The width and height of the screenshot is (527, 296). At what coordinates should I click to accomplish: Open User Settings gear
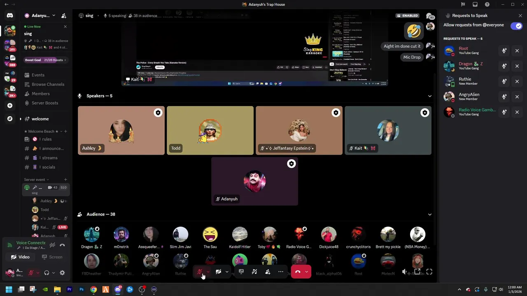62,273
